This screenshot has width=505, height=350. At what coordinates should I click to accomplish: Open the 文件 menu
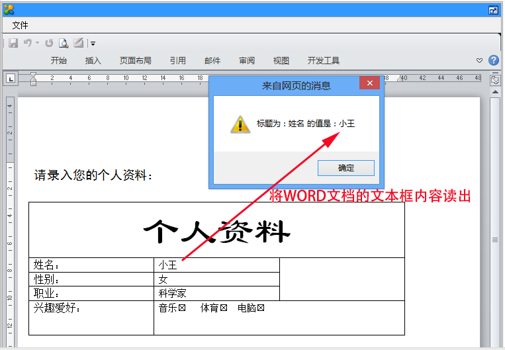(21, 25)
